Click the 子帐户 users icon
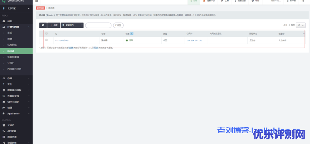310x144 pixels. pos(4,125)
